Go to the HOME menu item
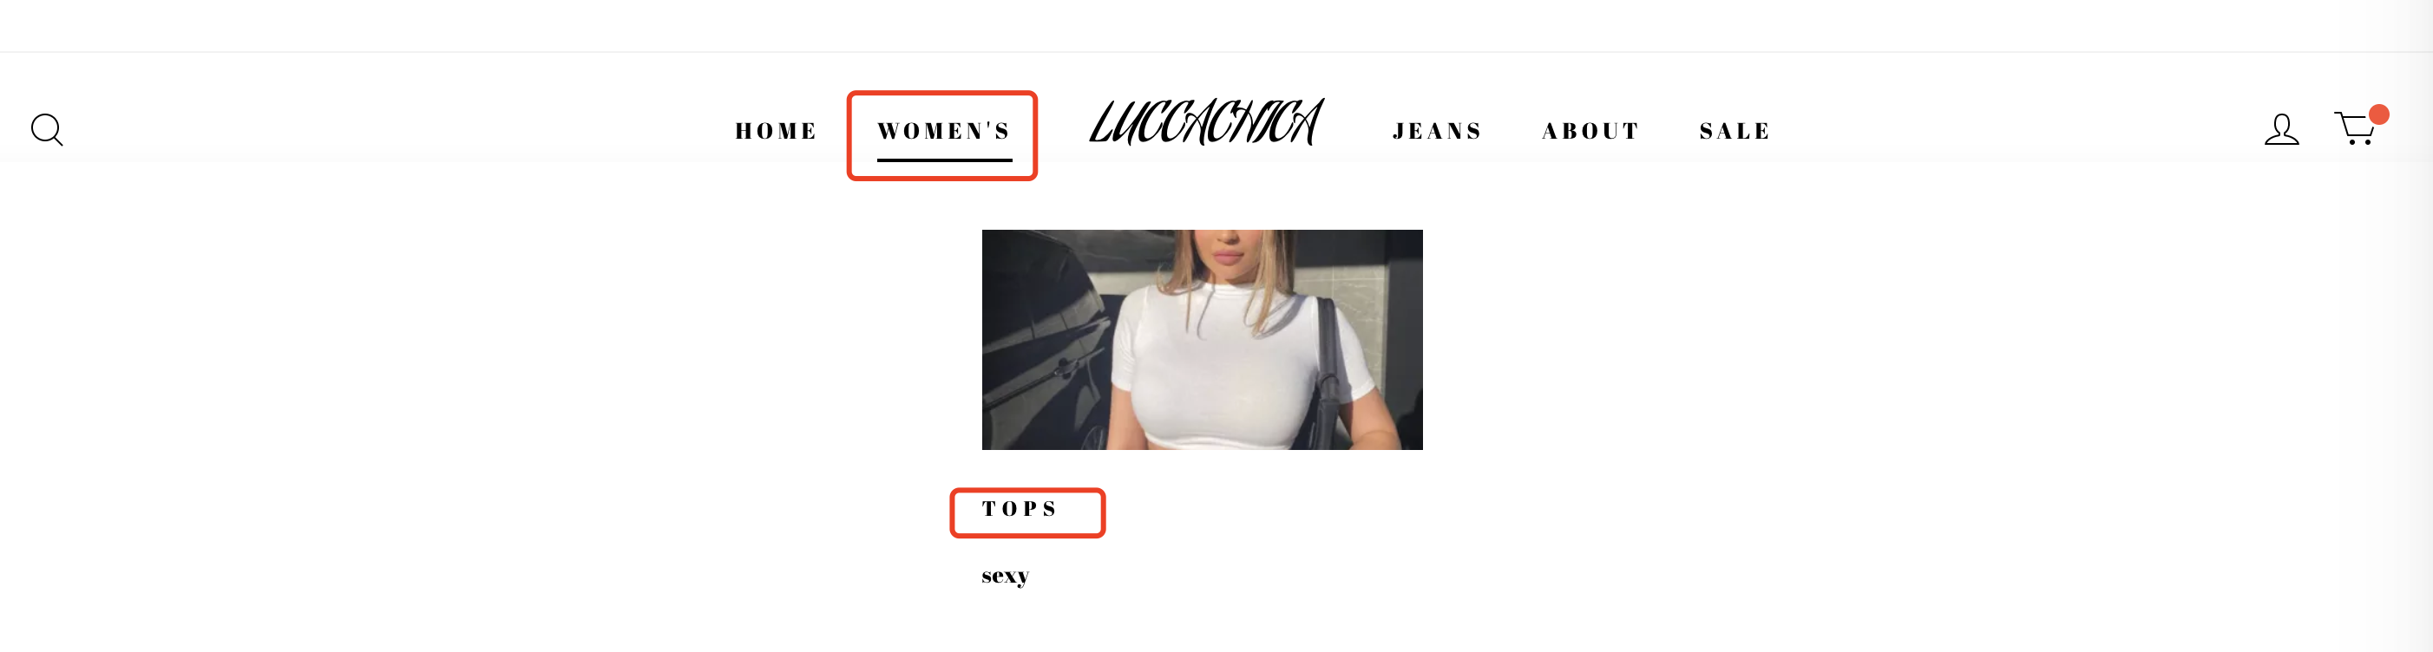 (777, 131)
